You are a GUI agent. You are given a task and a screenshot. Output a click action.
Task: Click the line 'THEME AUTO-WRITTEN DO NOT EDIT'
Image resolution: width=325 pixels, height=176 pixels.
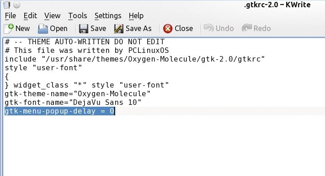tap(85, 42)
